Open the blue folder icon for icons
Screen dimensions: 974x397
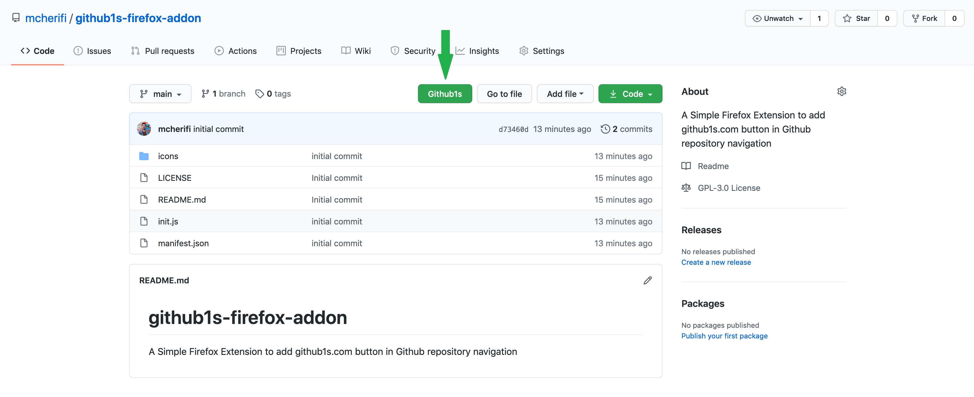(144, 156)
